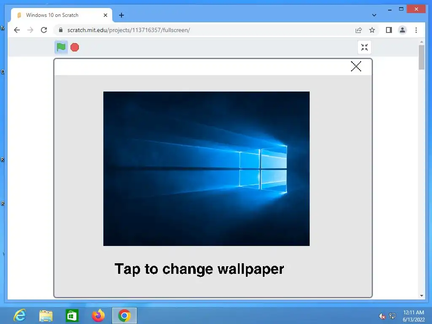Go back to the previous page
432x324 pixels.
[x=17, y=30]
